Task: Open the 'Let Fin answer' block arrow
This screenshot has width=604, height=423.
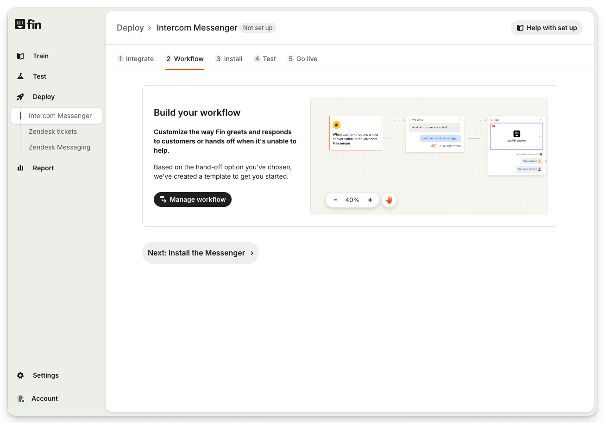Action: 539,136
